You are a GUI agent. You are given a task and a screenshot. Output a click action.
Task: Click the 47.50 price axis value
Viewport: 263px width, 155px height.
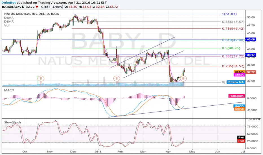click(x=251, y=25)
